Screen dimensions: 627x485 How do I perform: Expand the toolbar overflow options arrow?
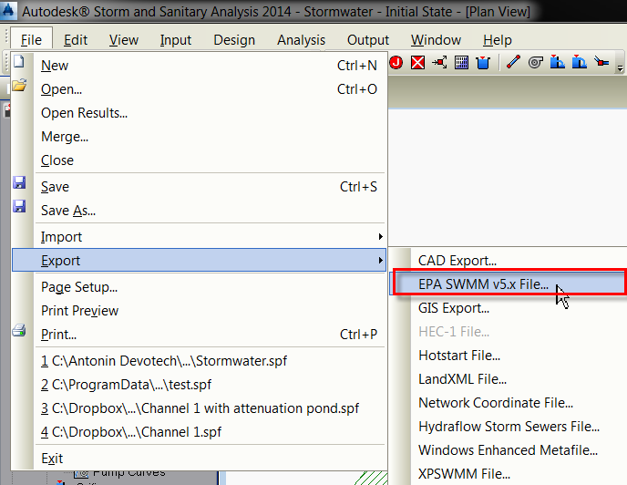(620, 68)
